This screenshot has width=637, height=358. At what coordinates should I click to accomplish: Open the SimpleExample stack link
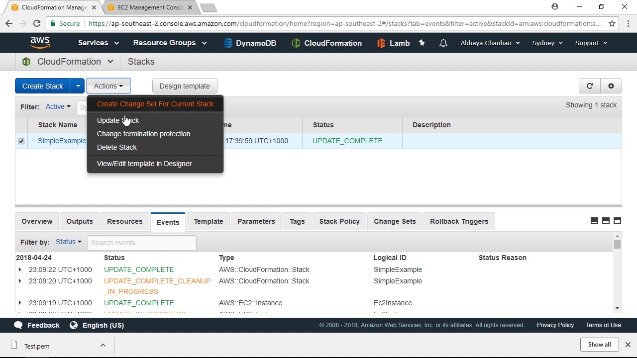pos(62,141)
